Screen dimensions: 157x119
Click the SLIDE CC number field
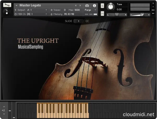(x=78, y=21)
